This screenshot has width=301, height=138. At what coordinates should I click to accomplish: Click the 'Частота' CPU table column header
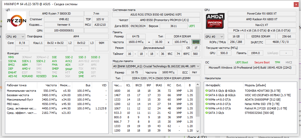[48, 85]
